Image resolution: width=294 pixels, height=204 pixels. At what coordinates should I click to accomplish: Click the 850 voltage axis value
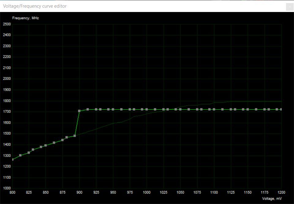pos(46,192)
